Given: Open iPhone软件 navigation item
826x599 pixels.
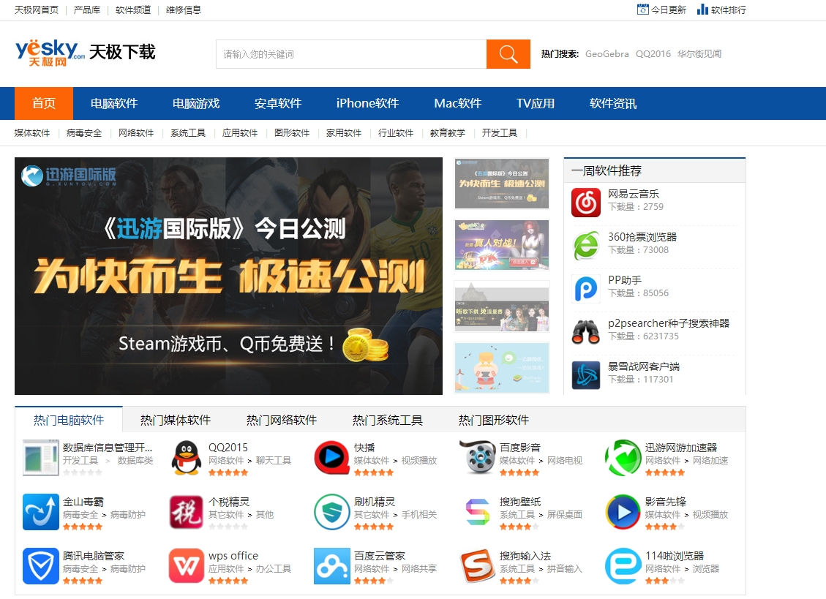Looking at the screenshot, I should click(x=367, y=103).
